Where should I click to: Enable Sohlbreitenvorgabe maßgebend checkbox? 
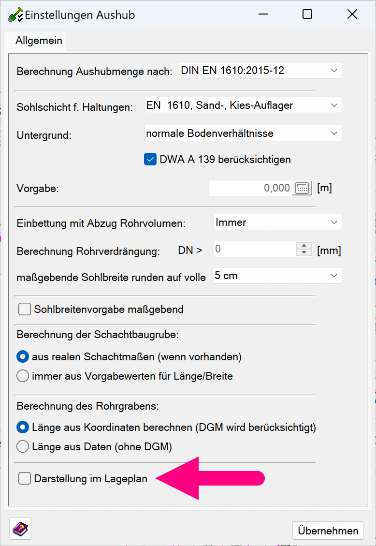tap(24, 309)
